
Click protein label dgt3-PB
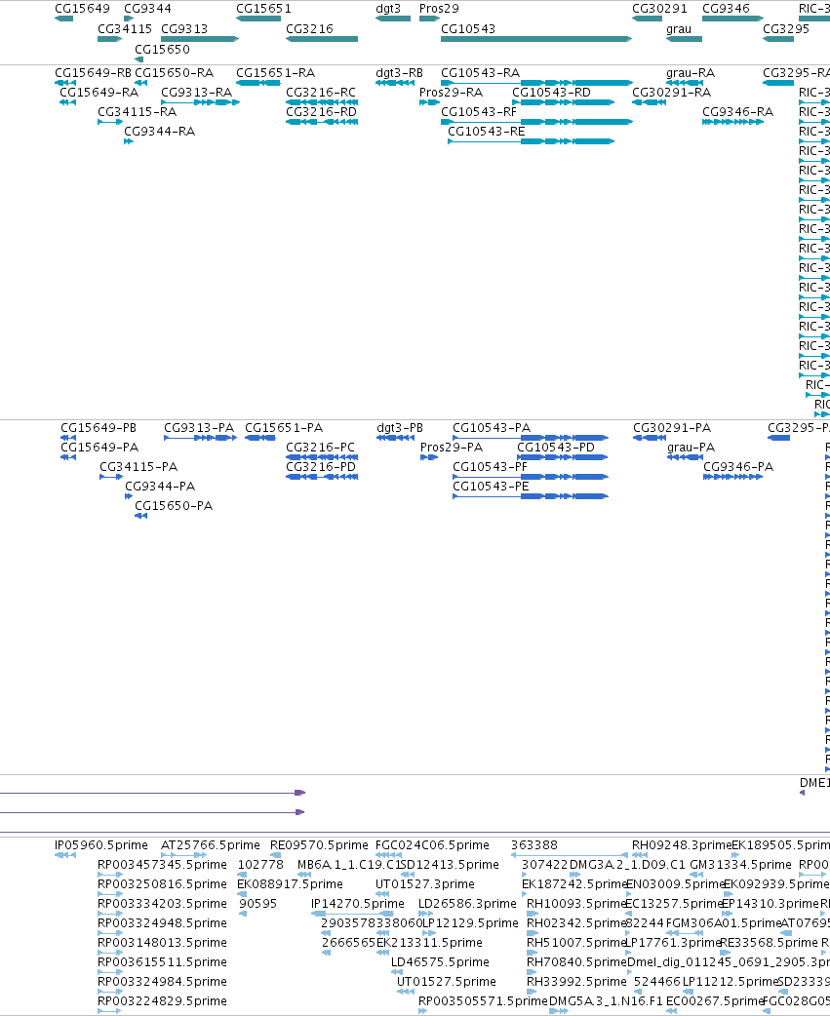tap(400, 428)
